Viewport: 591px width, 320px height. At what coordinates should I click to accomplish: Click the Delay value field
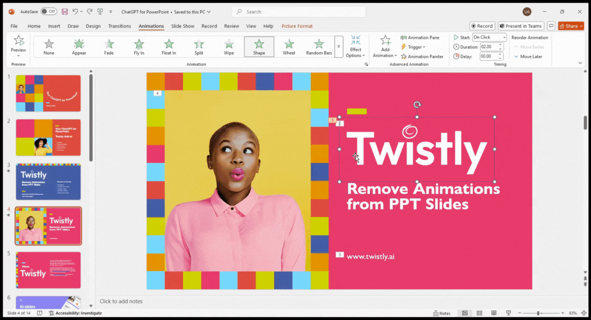[488, 56]
